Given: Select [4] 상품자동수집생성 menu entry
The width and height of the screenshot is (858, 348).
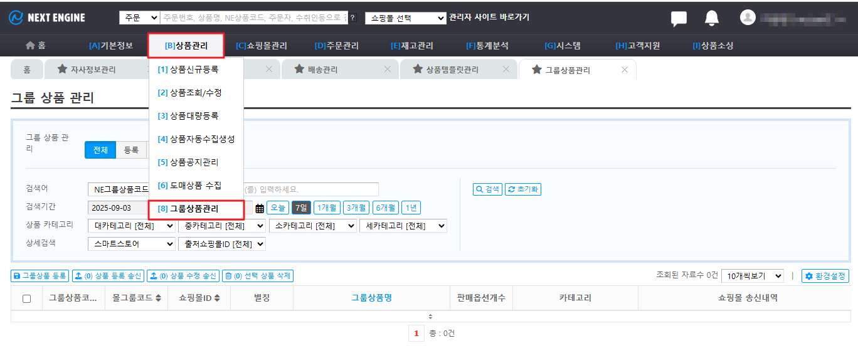Looking at the screenshot, I should 196,139.
